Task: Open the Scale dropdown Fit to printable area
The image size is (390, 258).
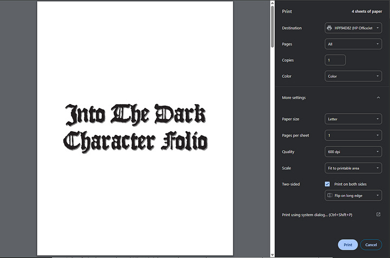Action: click(353, 168)
